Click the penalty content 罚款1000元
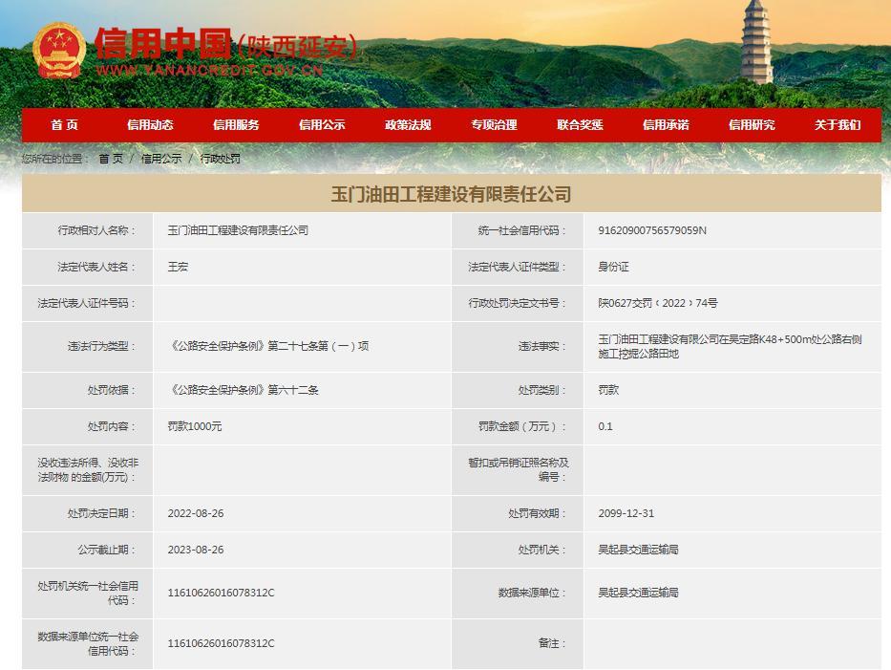This screenshot has height=670, width=891. [x=195, y=426]
